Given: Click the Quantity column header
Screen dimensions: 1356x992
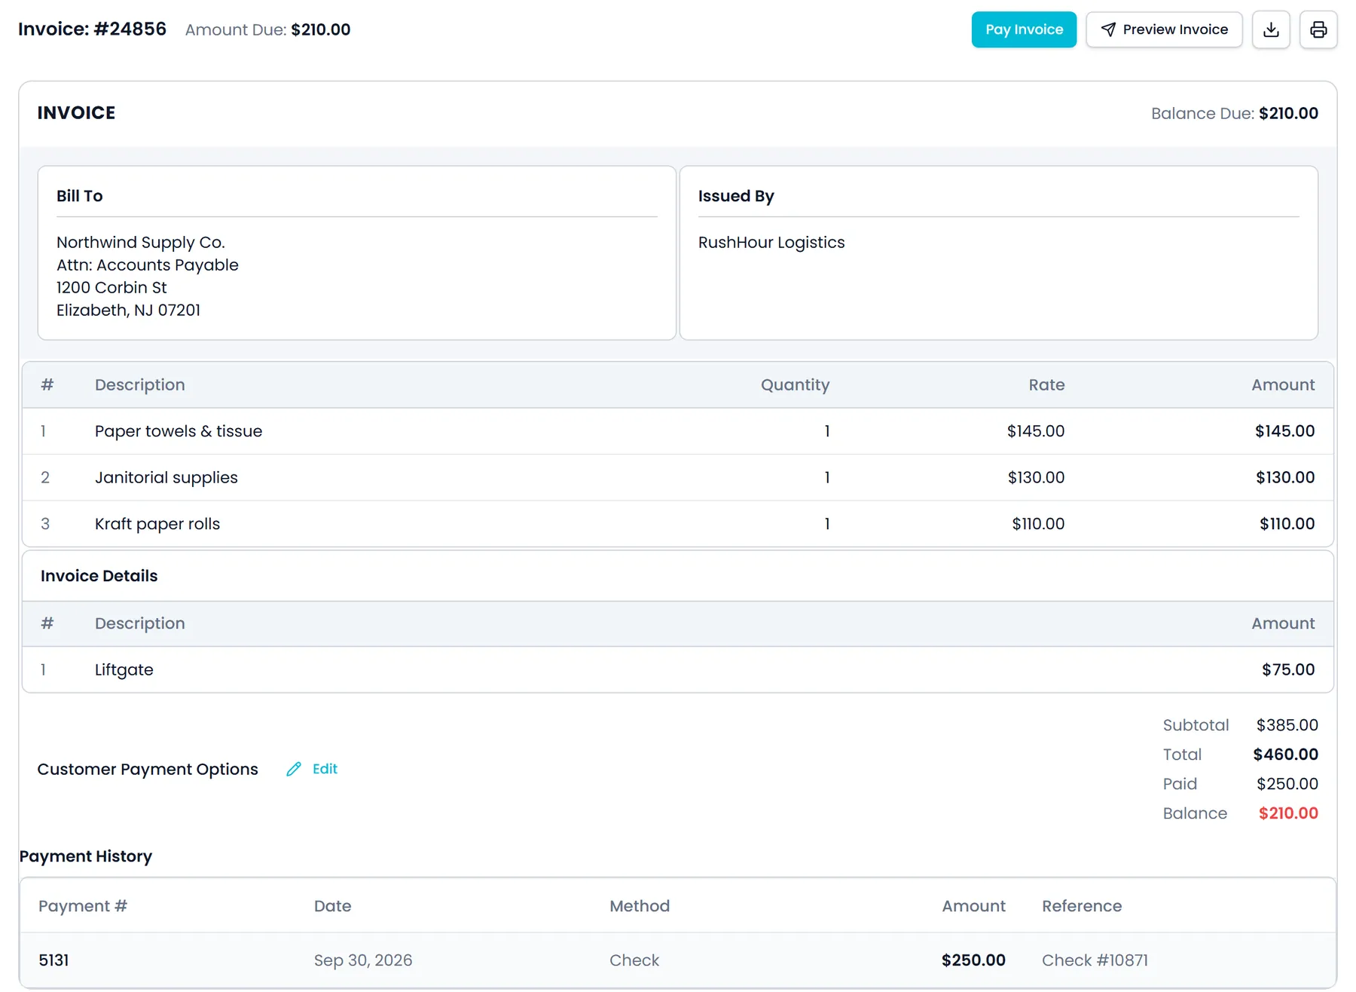Looking at the screenshot, I should click(x=795, y=385).
